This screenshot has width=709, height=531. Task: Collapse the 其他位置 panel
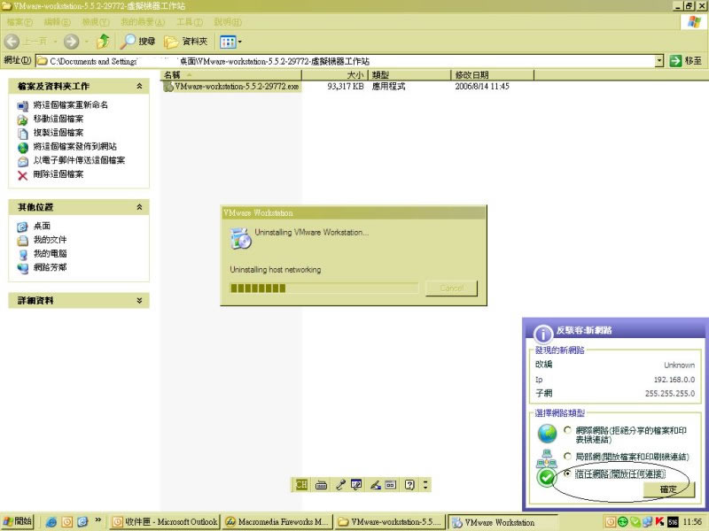139,207
